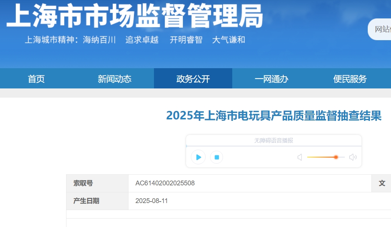Screen dimensions: 391x227
Task: Click the 无障碍语音播报 player label
Action: (x=274, y=140)
